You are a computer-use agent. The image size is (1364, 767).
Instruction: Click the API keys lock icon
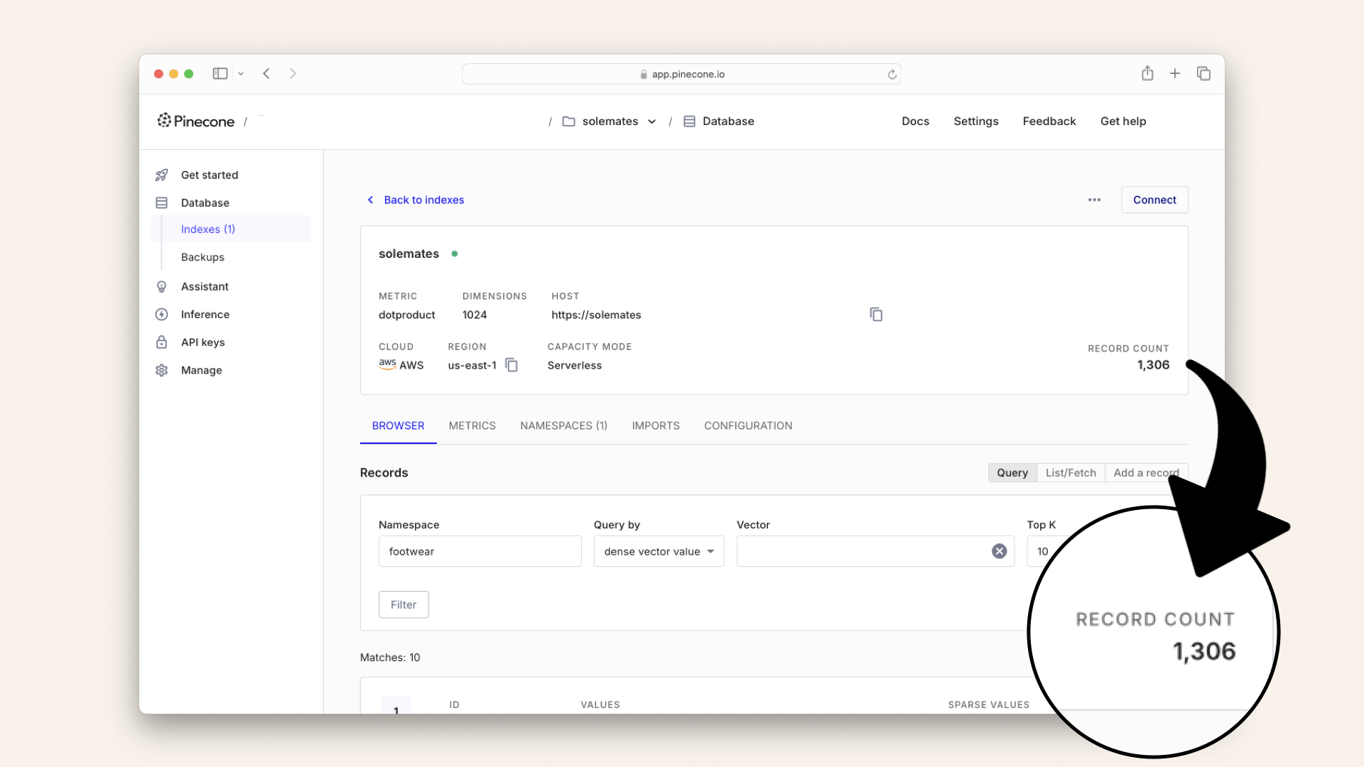click(x=161, y=342)
